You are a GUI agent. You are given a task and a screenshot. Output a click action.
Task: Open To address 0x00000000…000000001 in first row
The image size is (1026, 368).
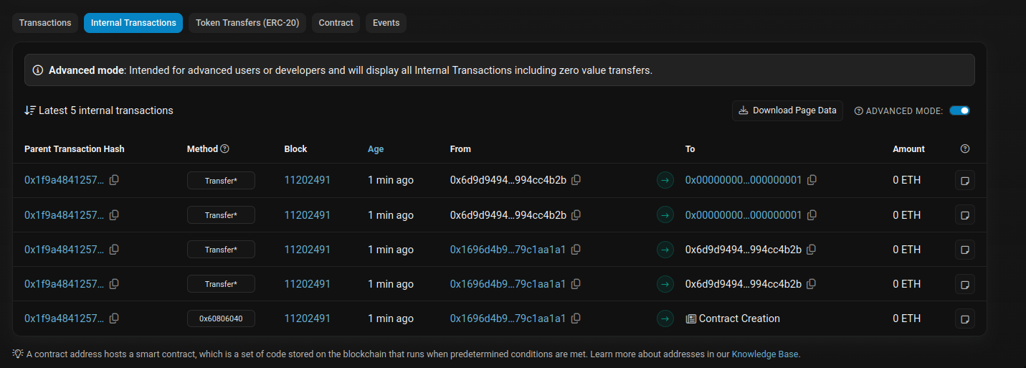pos(744,180)
